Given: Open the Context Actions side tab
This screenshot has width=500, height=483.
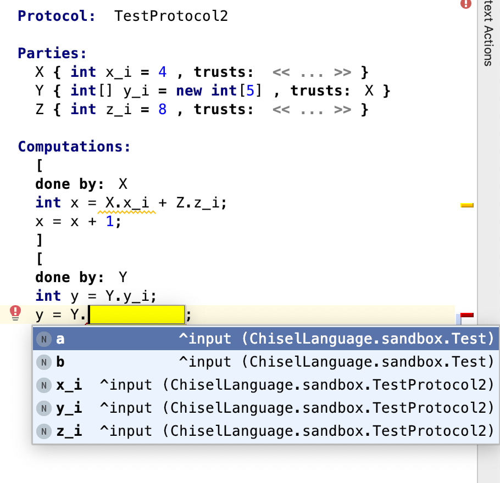Looking at the screenshot, I should [x=487, y=33].
